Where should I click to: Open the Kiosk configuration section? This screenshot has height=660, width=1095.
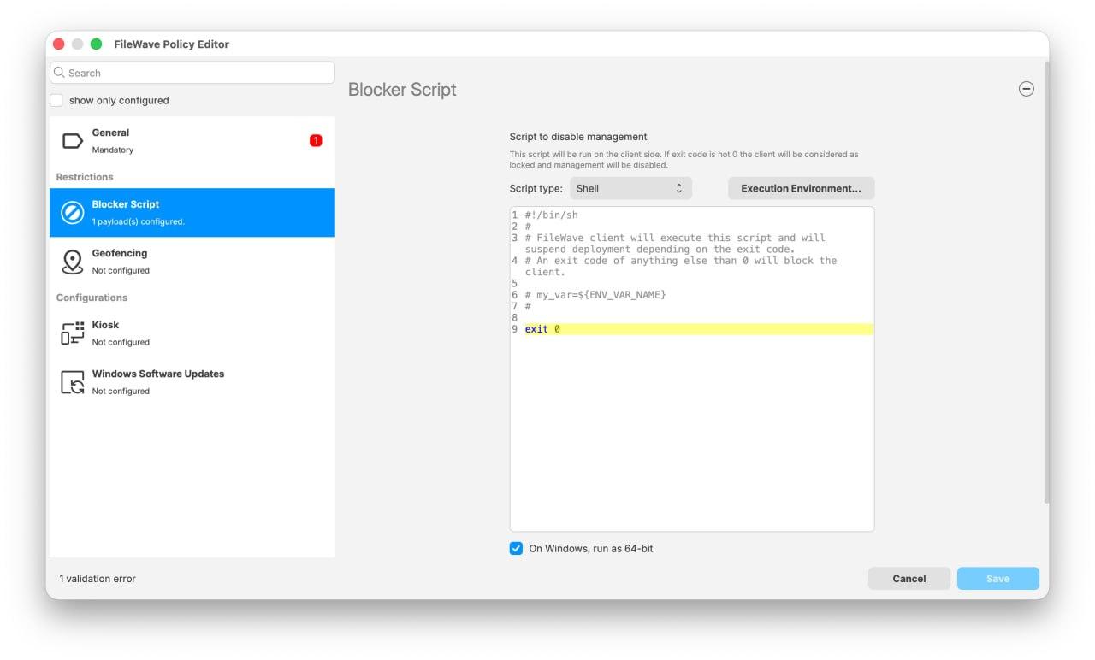[192, 333]
